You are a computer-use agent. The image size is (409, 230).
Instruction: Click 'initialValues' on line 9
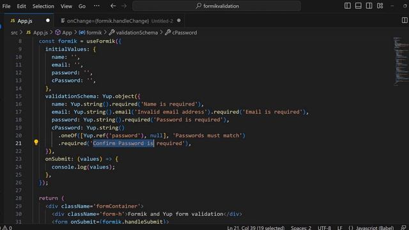(66, 49)
